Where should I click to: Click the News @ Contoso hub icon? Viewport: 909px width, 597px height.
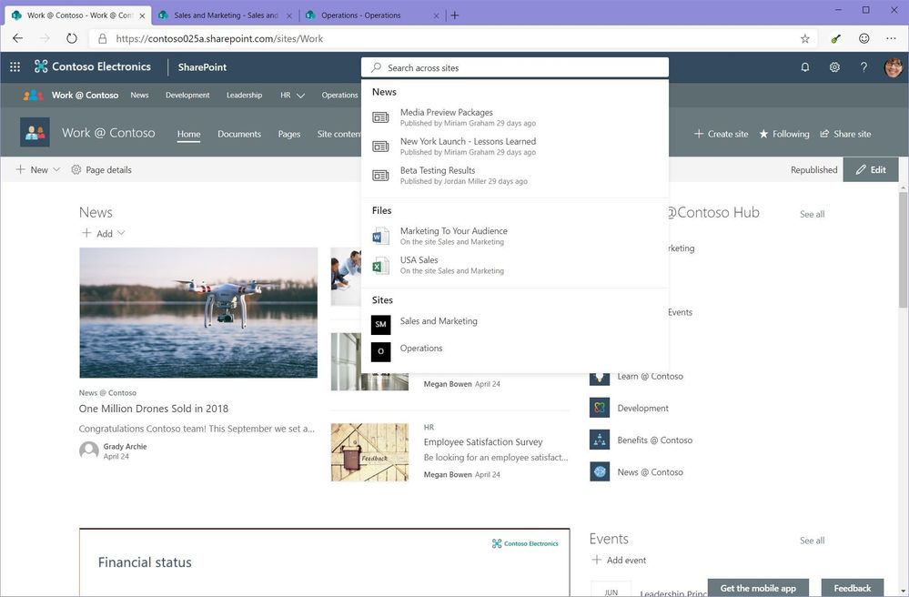coord(600,471)
